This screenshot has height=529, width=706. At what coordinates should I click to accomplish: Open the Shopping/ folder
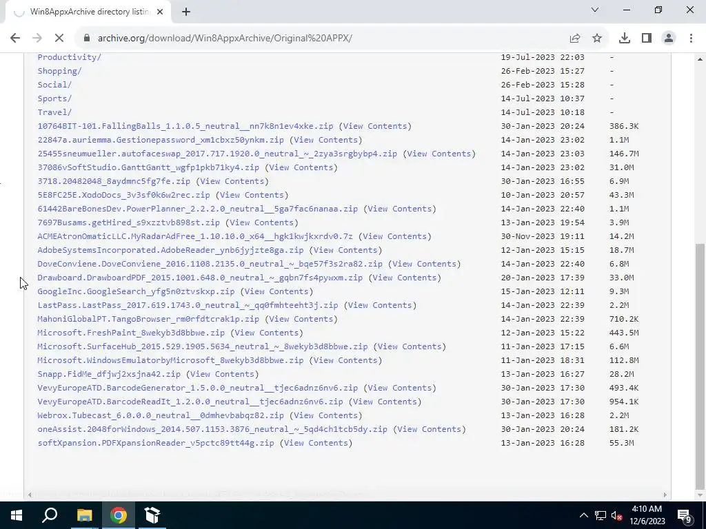point(59,71)
